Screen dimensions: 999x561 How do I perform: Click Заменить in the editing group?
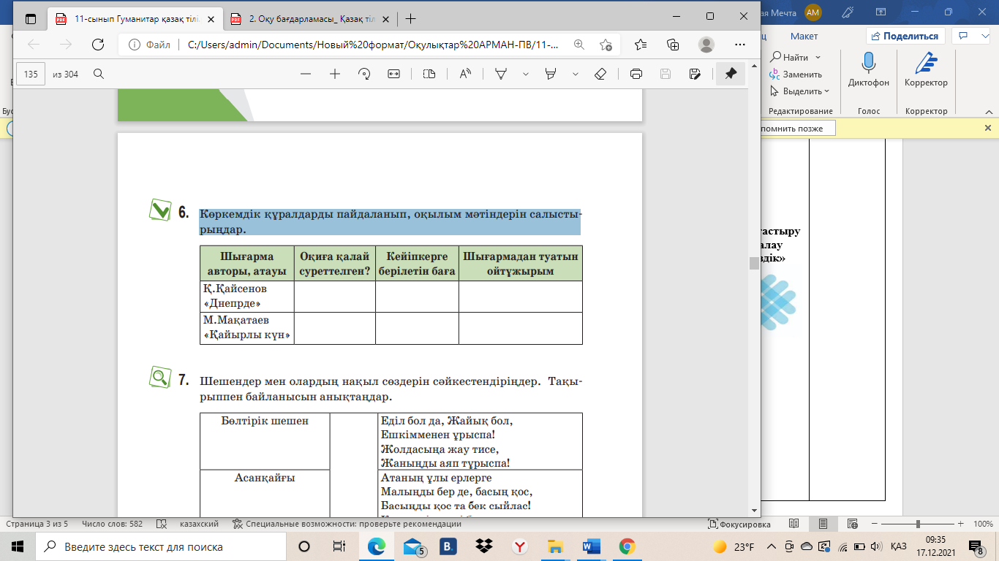coord(796,75)
